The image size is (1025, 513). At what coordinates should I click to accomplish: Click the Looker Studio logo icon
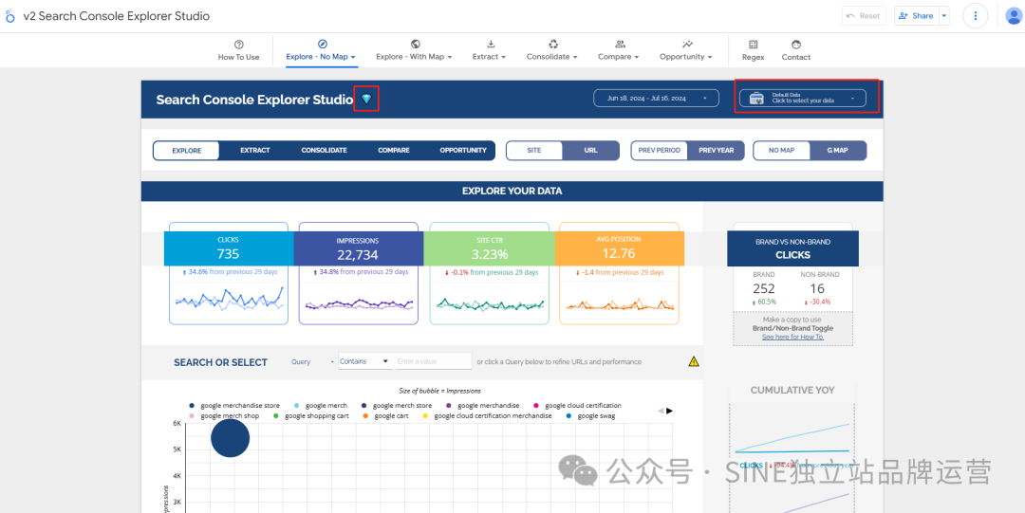pos(9,16)
